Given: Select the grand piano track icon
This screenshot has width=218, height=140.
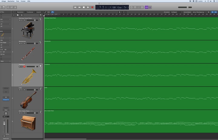Looking at the screenshot, I should [28, 30].
